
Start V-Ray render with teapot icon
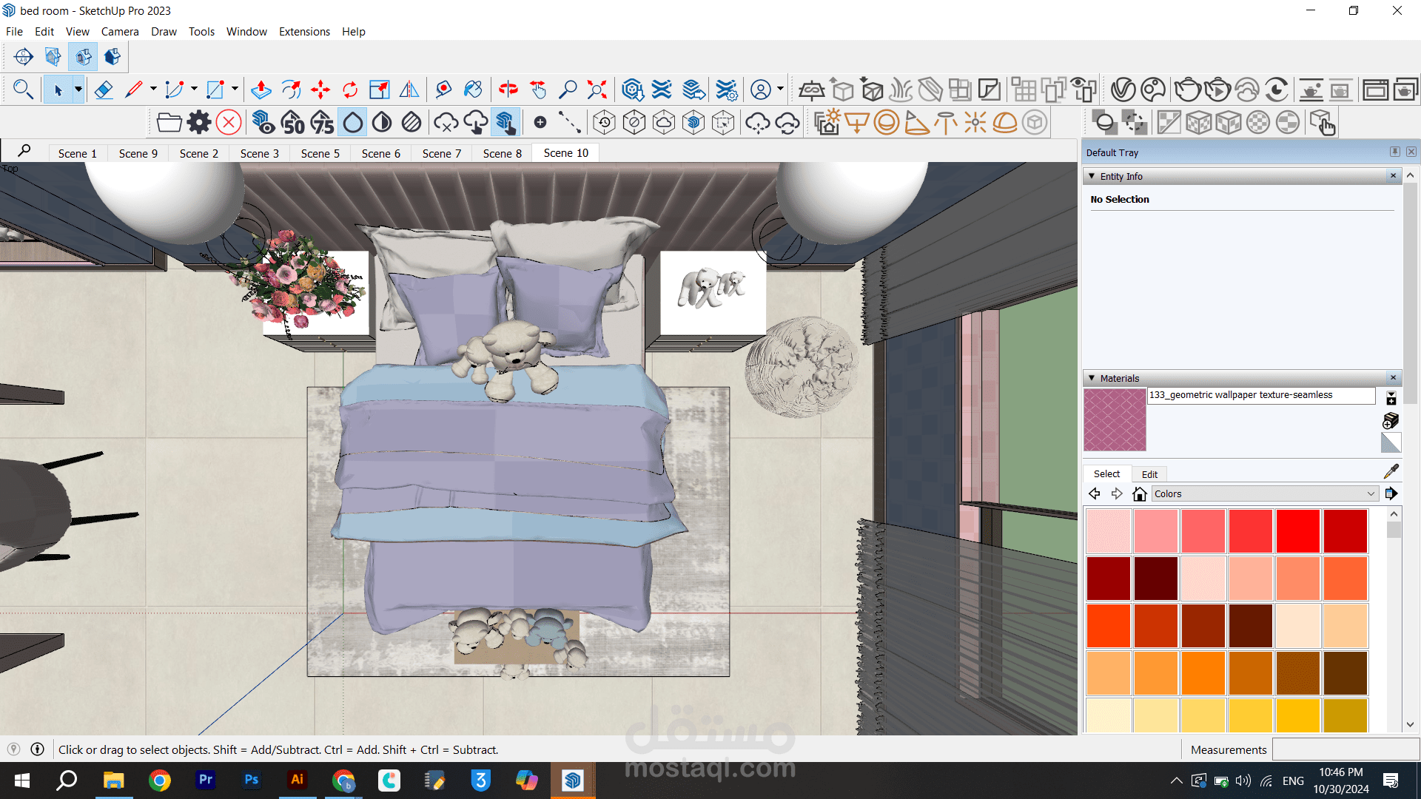click(x=1187, y=90)
